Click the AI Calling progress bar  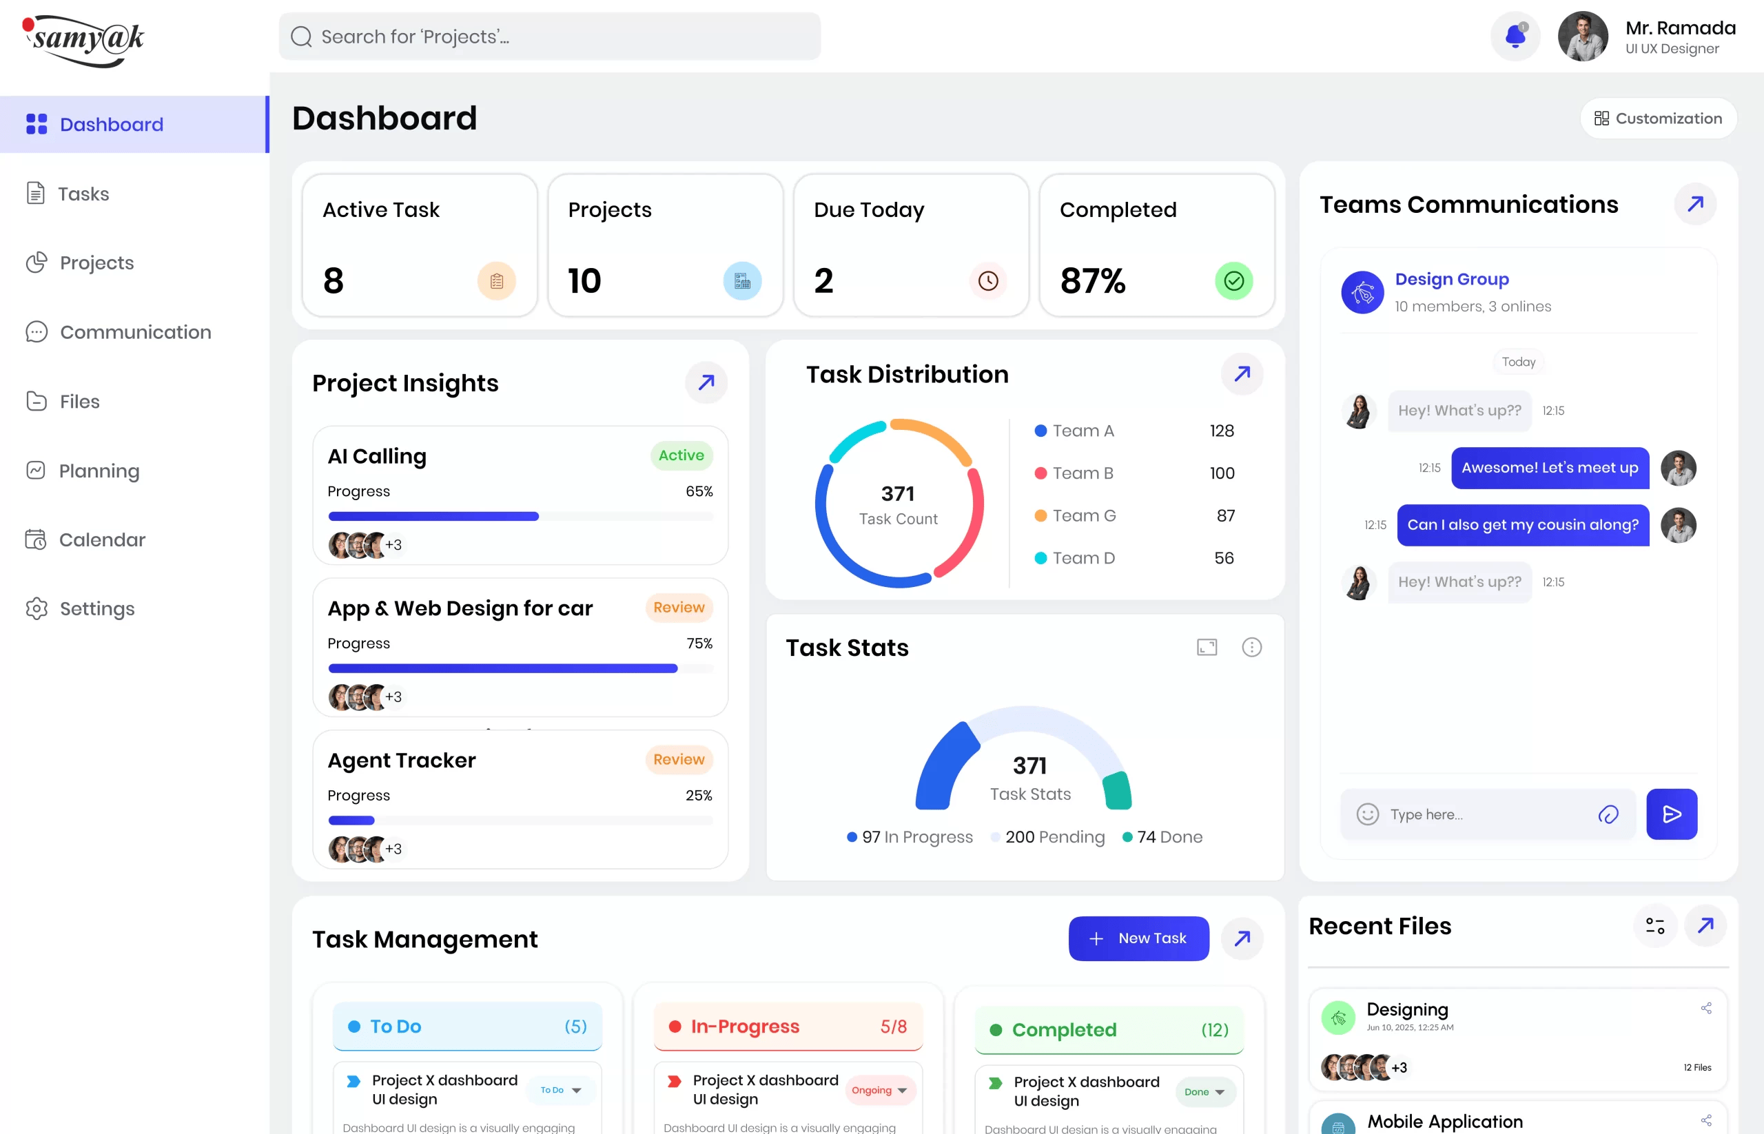(x=520, y=516)
